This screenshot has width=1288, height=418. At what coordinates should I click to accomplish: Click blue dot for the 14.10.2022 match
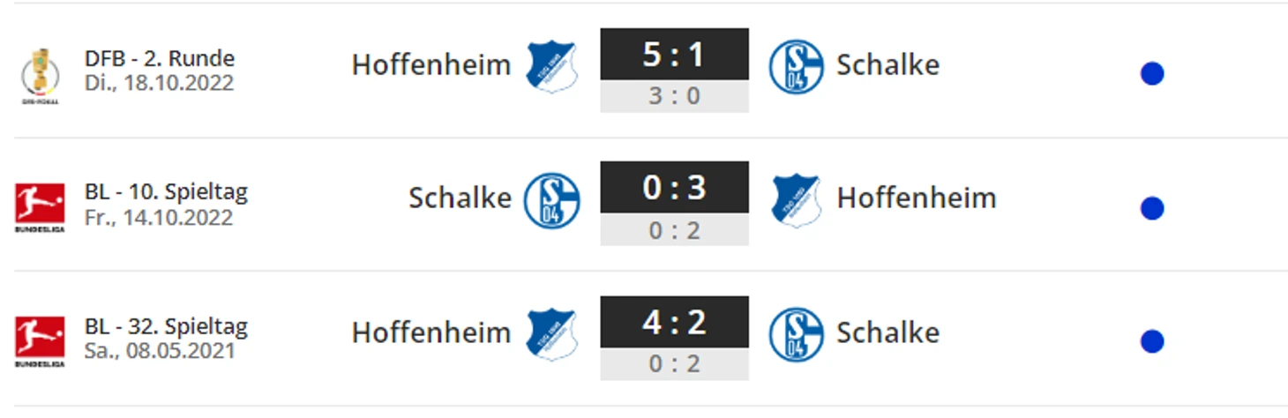pos(1151,208)
